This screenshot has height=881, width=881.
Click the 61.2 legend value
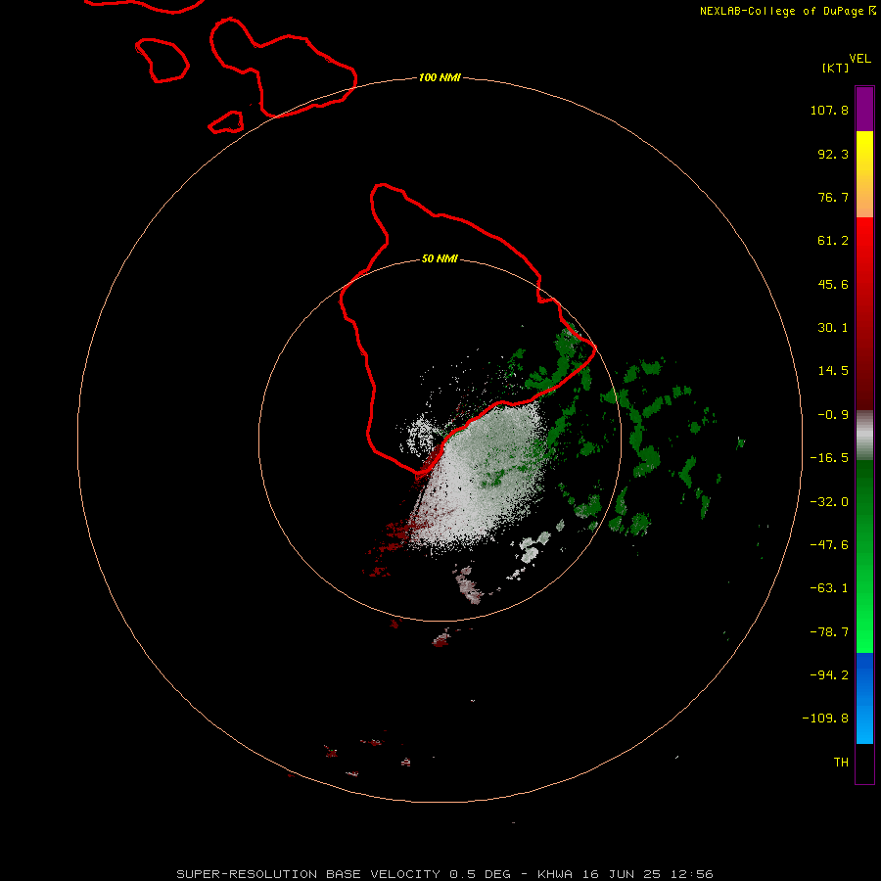[833, 241]
